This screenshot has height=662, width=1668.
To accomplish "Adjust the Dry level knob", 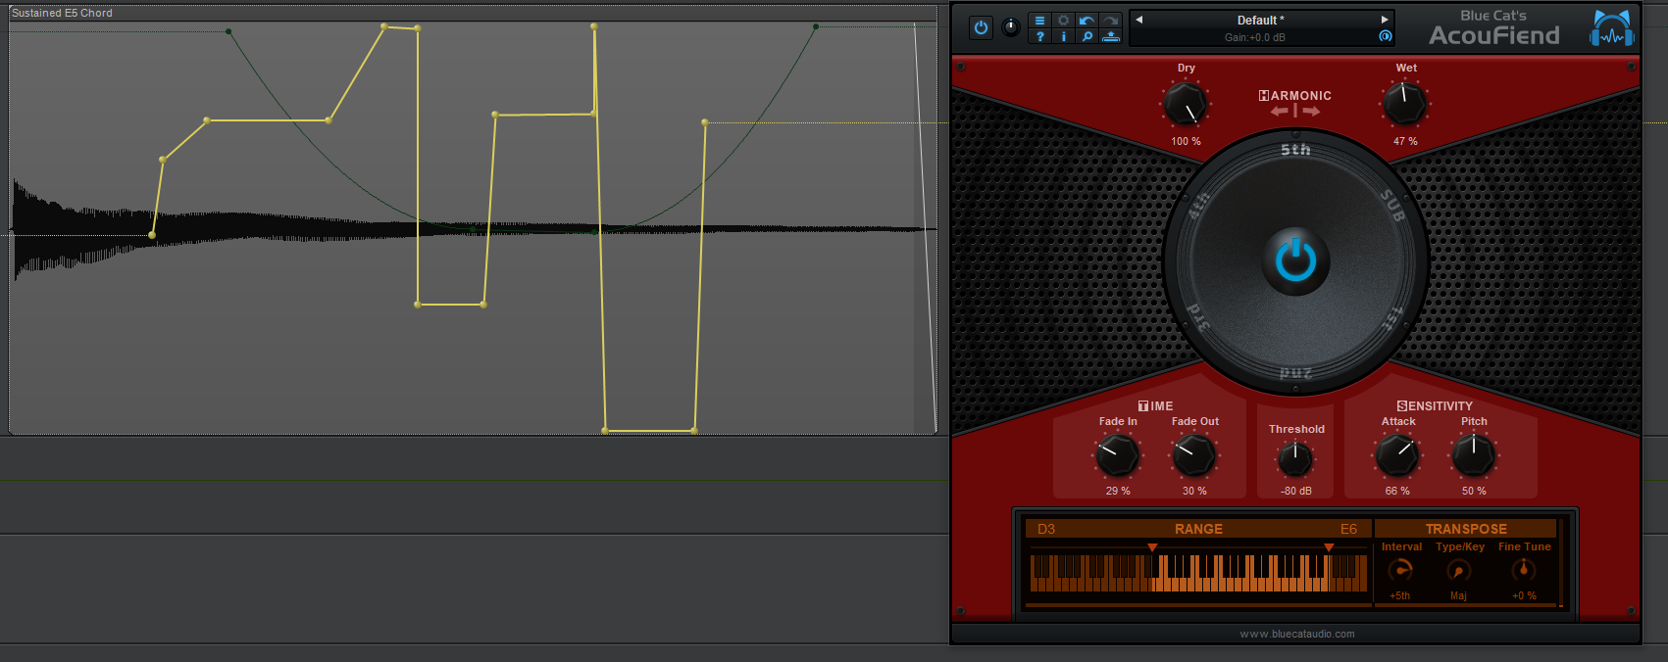I will (x=1186, y=104).
